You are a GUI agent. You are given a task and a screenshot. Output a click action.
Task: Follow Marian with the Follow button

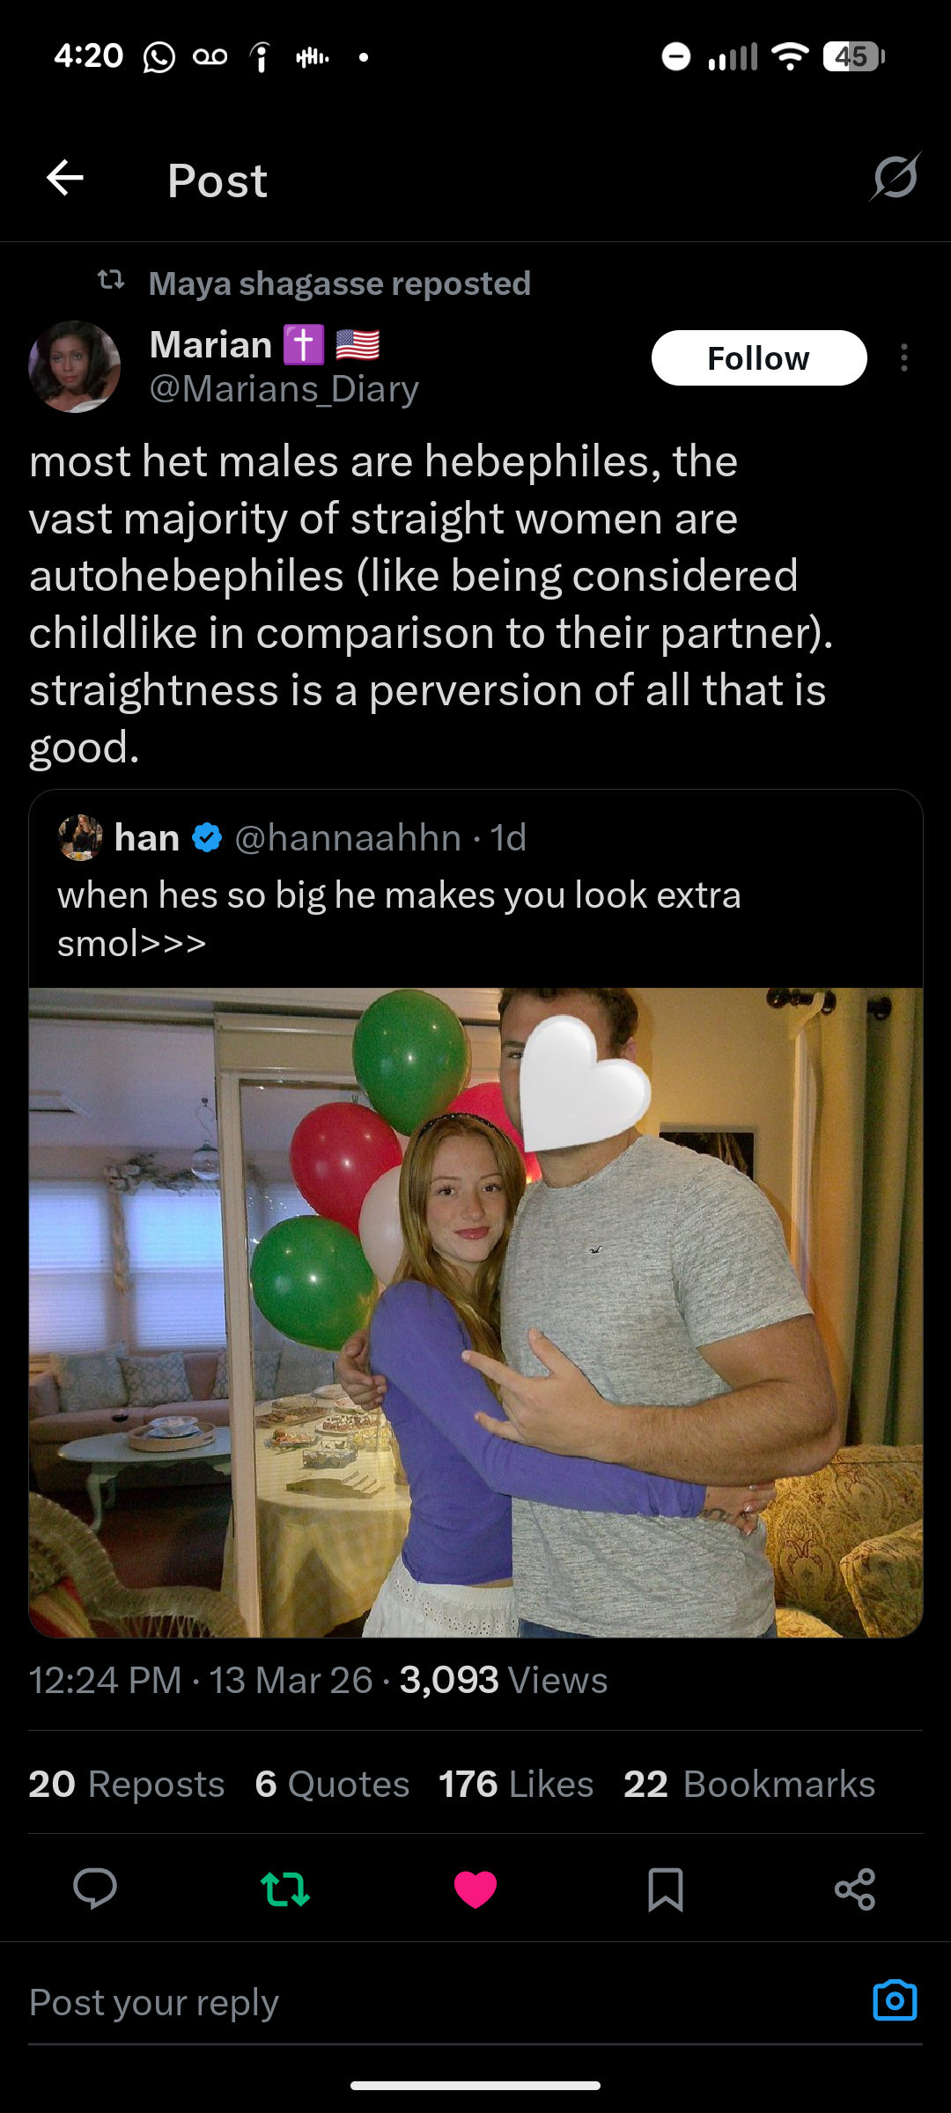758,358
